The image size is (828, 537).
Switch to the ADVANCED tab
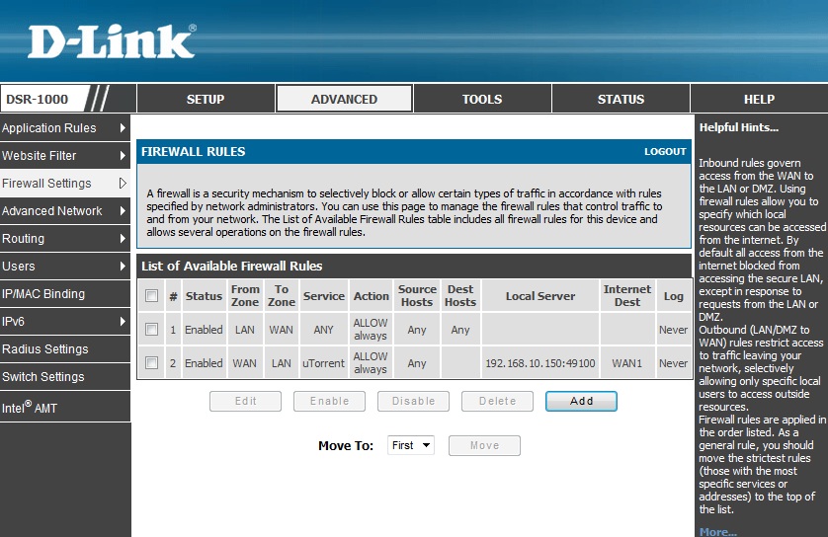click(x=344, y=99)
